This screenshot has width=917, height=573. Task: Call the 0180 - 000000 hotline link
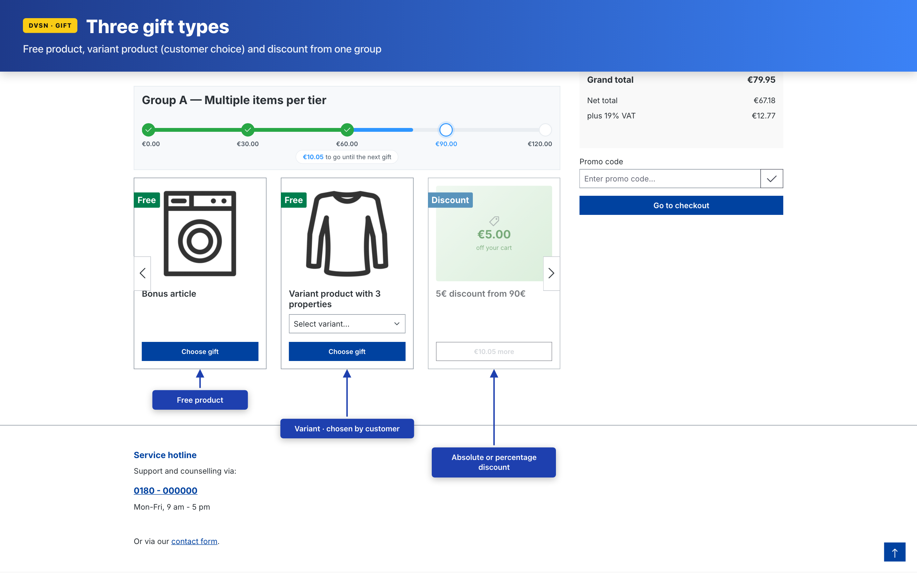[x=165, y=490]
